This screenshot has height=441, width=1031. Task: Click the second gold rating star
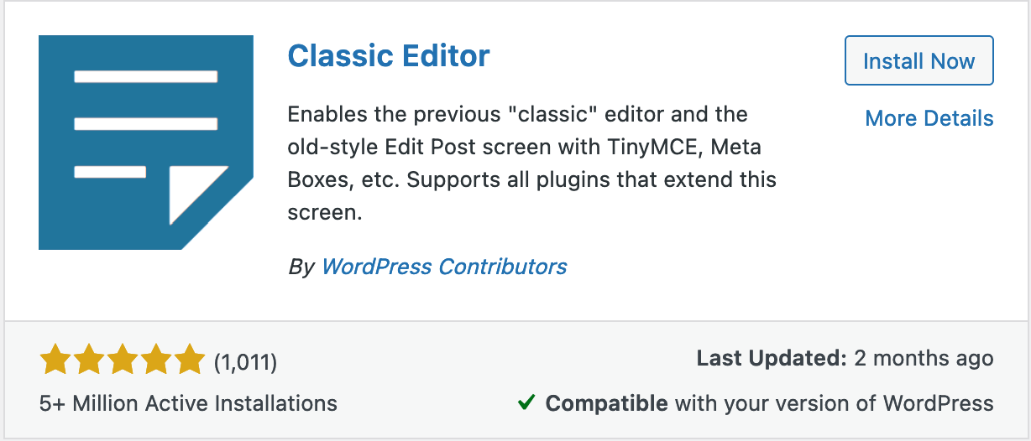pos(89,361)
